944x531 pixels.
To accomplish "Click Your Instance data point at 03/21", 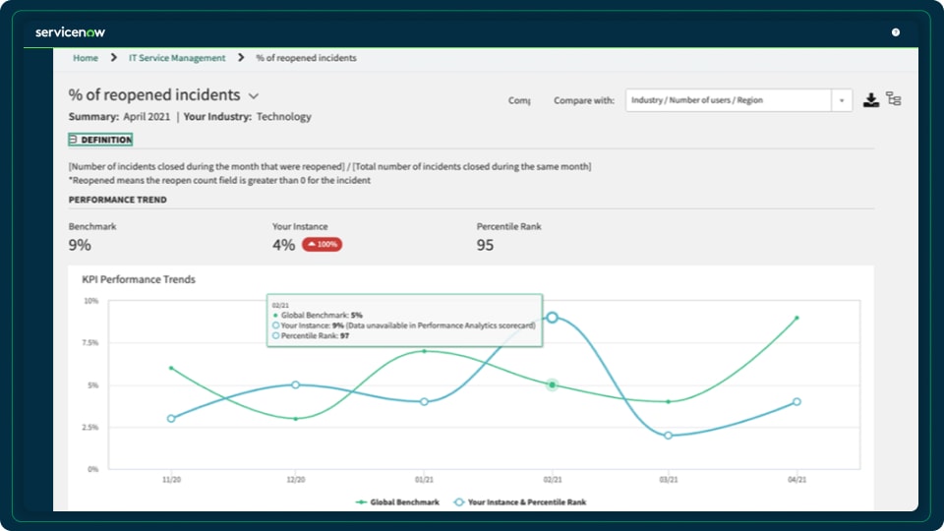I will point(668,435).
